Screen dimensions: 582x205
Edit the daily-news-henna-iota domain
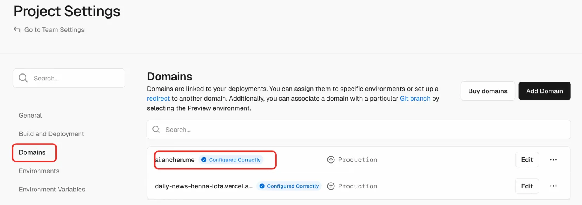tap(527, 186)
